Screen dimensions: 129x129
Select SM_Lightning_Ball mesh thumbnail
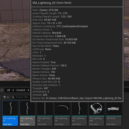click(97, 109)
